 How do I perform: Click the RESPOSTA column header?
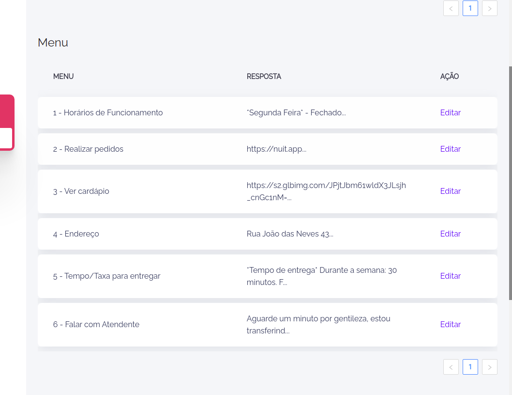coord(264,77)
